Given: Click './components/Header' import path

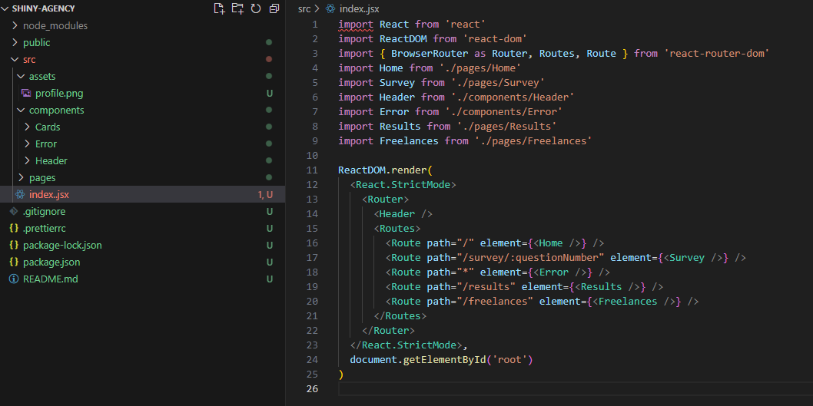Looking at the screenshot, I should [513, 97].
